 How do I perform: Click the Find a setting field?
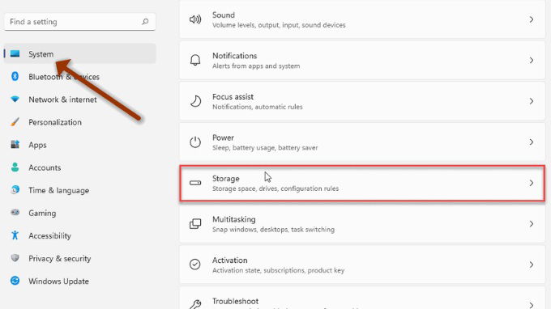point(79,22)
